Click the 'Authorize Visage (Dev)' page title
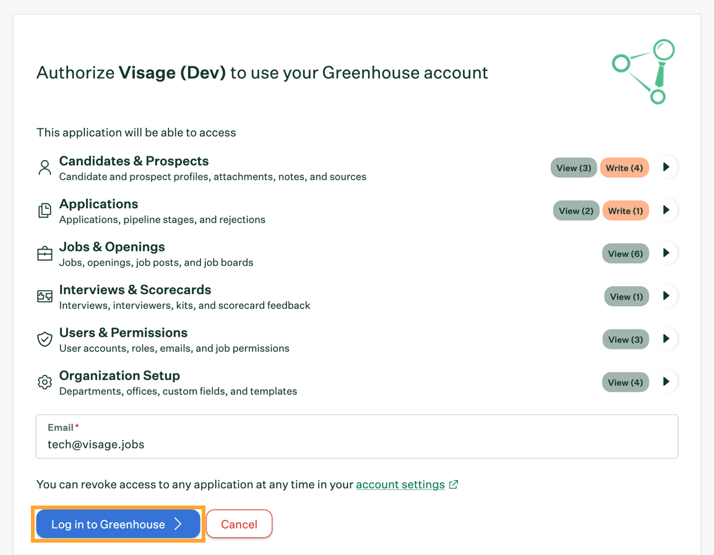714x555 pixels. click(262, 73)
